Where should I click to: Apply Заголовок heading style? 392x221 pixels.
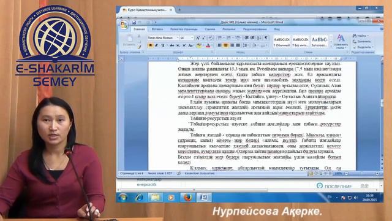tap(319, 42)
